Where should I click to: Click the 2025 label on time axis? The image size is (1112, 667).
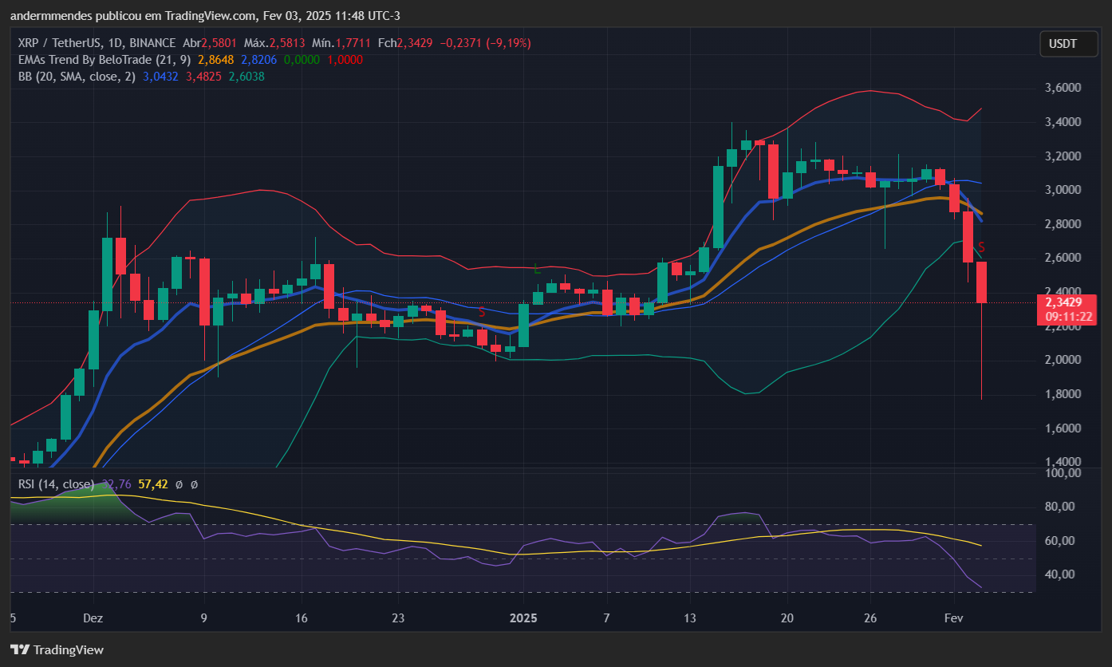(523, 618)
